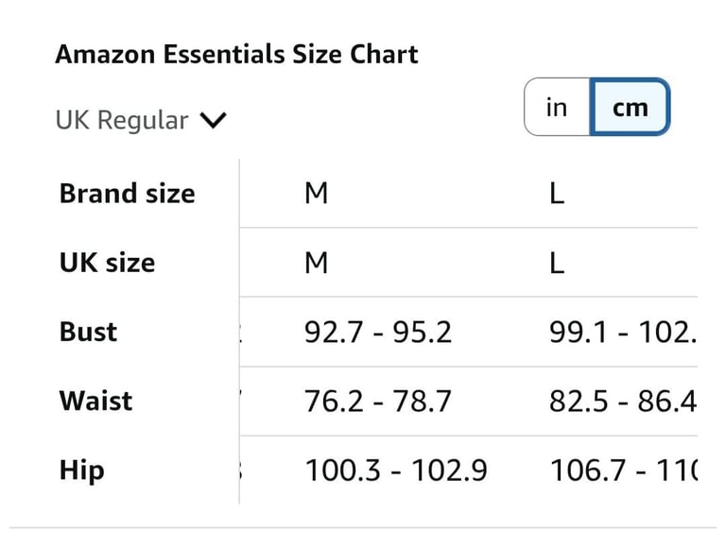This screenshot has height=548, width=726.
Task: Click the waist value 82.5 - 86.4
Action: 623,402
